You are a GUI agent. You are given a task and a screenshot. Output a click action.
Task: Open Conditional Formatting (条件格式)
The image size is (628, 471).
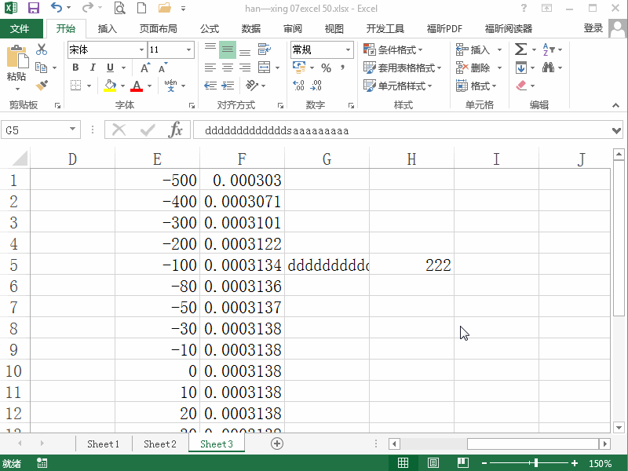point(396,49)
